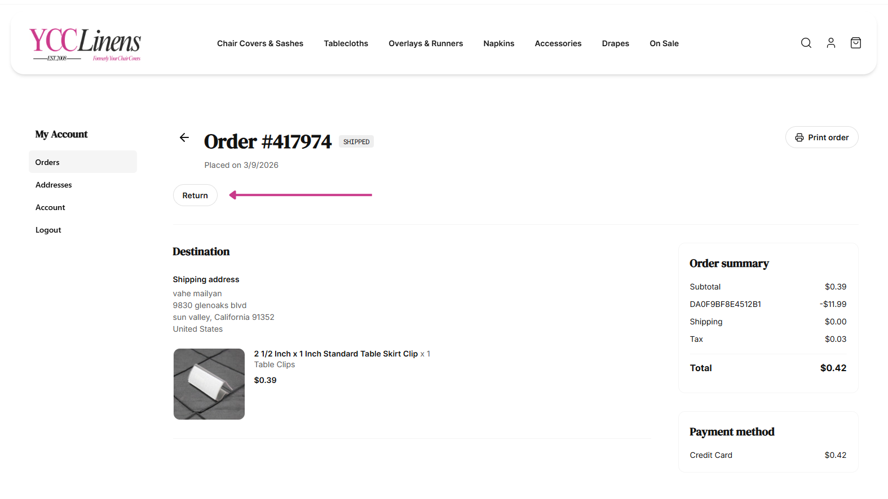Go to the Drapes category
This screenshot has height=499, width=888.
616,43
